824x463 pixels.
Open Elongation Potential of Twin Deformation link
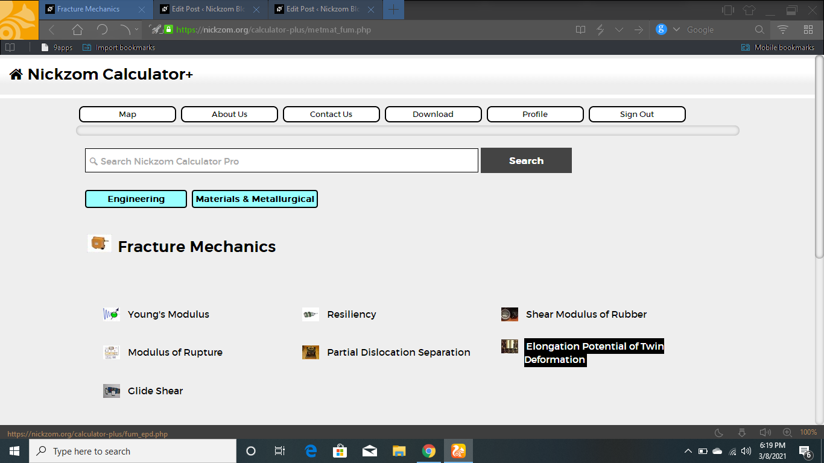[594, 353]
